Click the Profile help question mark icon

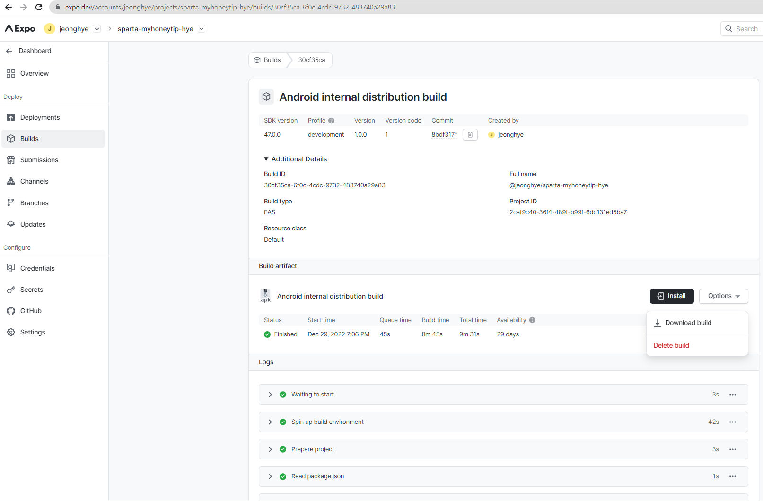[332, 121]
